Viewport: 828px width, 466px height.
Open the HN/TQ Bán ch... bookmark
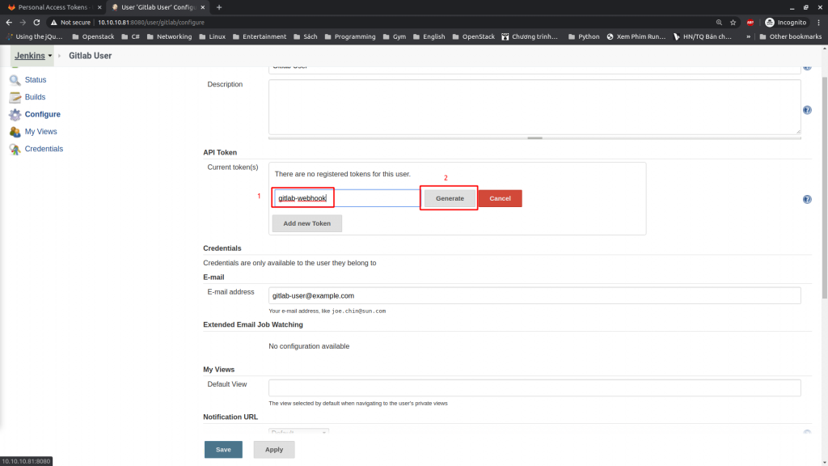(x=703, y=36)
